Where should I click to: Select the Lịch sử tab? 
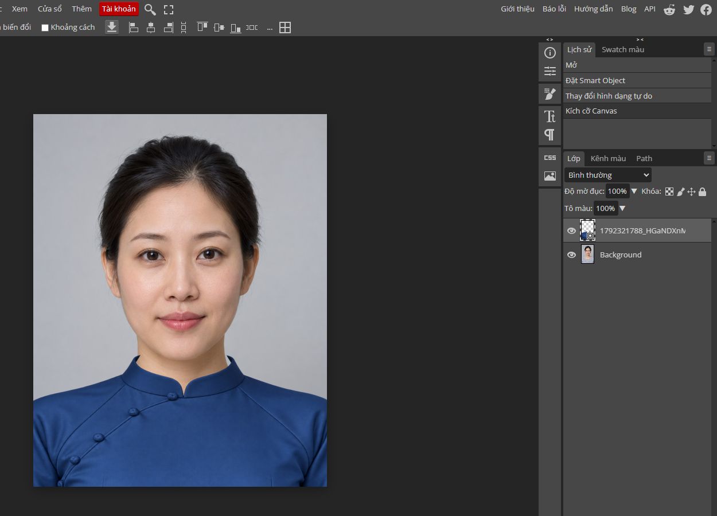[579, 49]
